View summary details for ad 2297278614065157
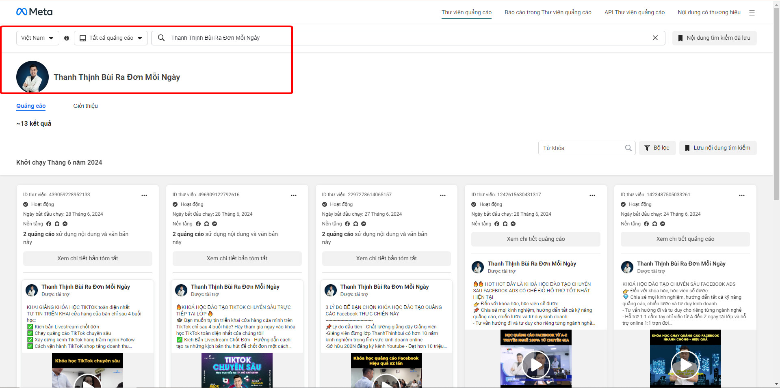 pos(386,259)
